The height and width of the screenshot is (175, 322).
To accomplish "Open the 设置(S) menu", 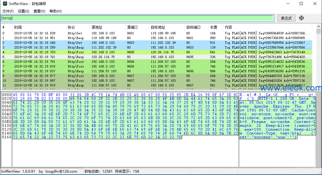I will tap(24, 11).
